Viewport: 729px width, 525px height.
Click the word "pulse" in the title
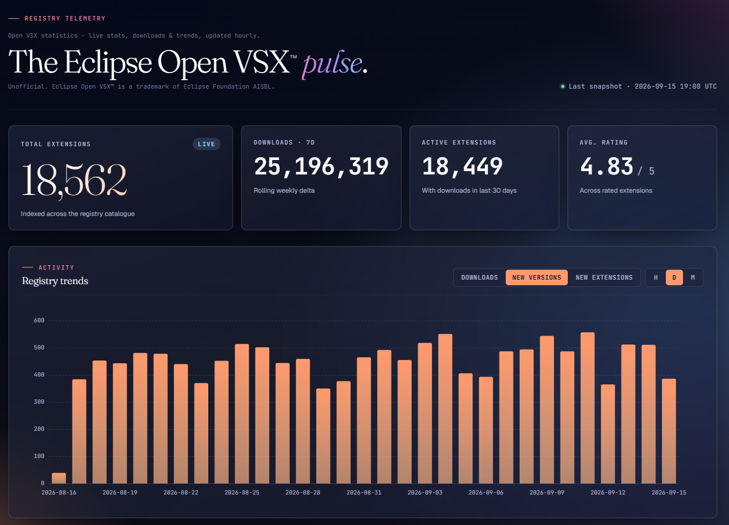coord(332,63)
